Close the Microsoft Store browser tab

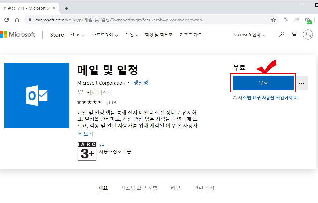pyautogui.click(x=54, y=8)
